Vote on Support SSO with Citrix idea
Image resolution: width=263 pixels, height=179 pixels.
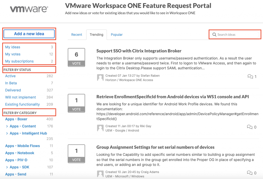point(76,64)
